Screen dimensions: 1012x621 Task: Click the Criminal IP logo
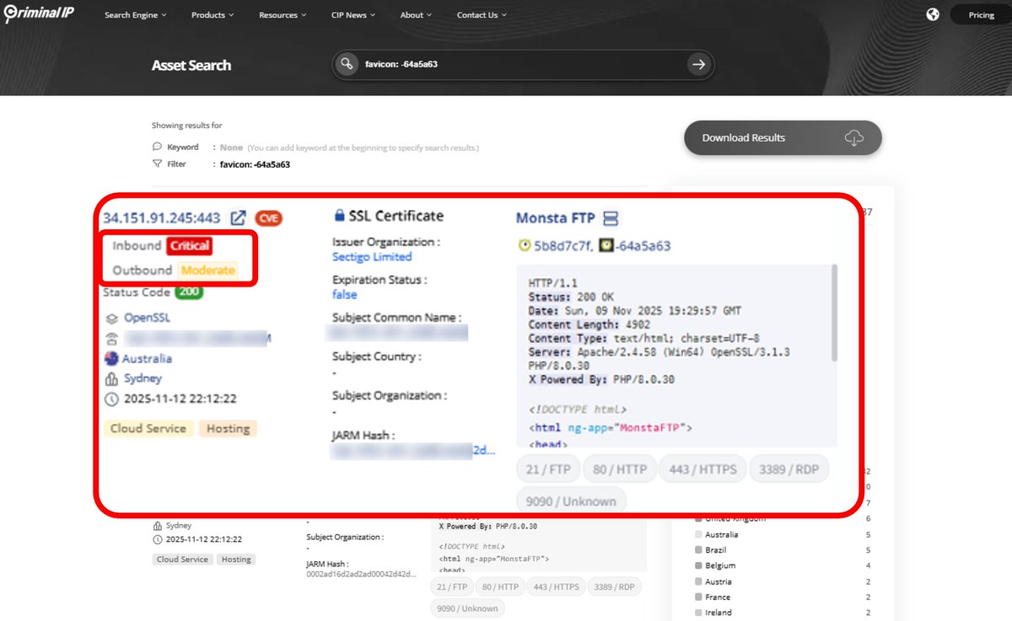click(x=38, y=13)
